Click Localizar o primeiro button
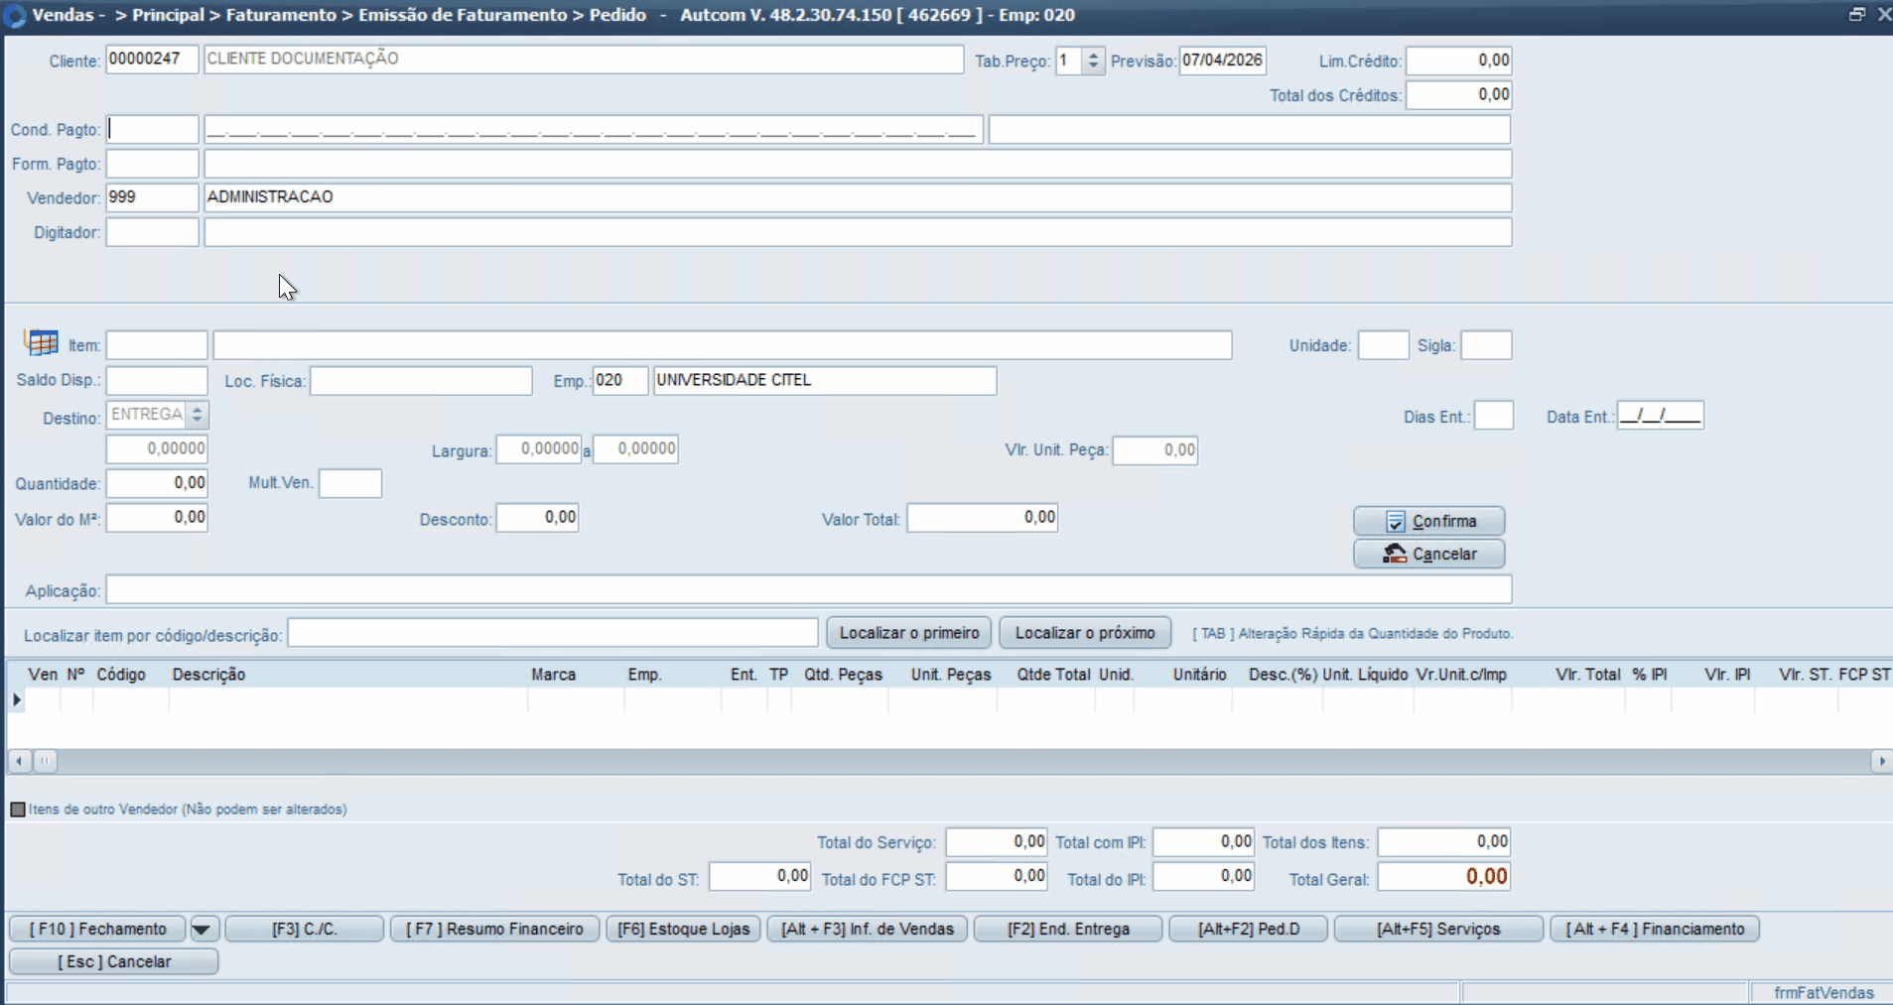 pos(908,633)
